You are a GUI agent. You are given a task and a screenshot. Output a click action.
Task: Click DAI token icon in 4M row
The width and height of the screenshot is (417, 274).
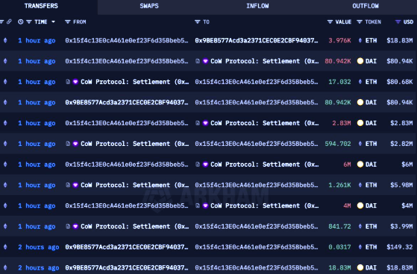(360, 205)
